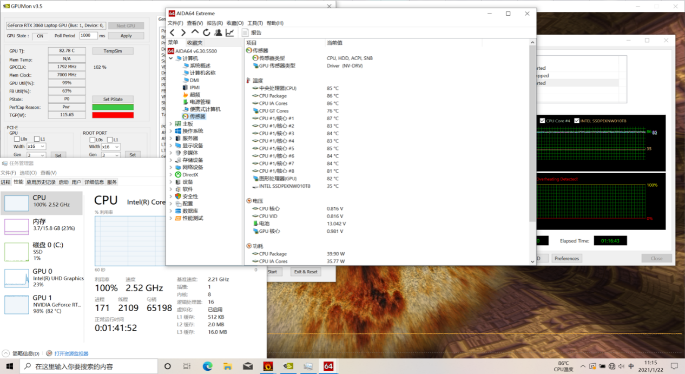Image resolution: width=685 pixels, height=374 pixels.
Task: Click Exit & Reset button
Action: point(306,272)
